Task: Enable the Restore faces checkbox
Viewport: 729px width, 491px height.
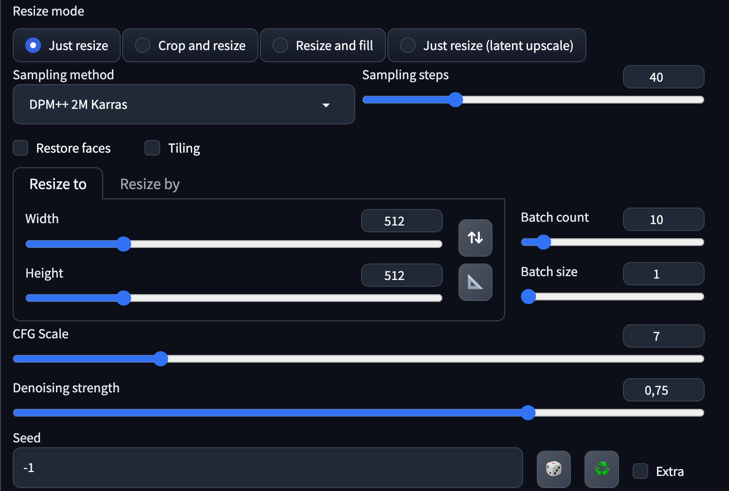Action: pos(20,148)
